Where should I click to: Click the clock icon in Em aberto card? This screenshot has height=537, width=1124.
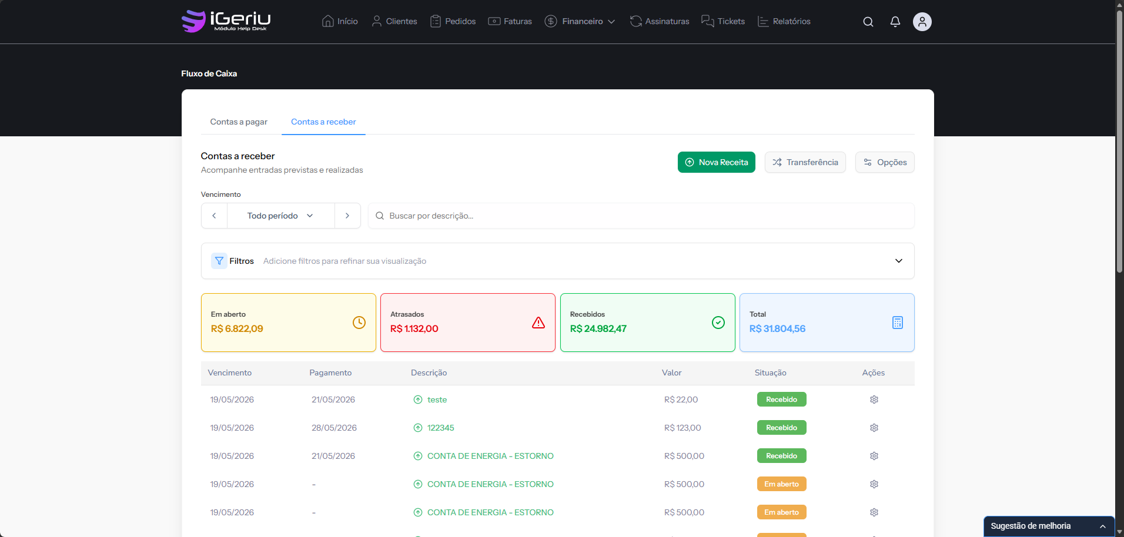point(359,323)
